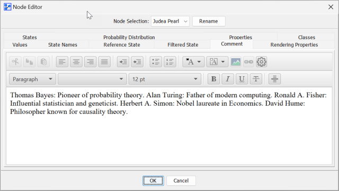Screen dimensions: 339x191
Task: Open the empty font family dropdown
Action: (92, 79)
